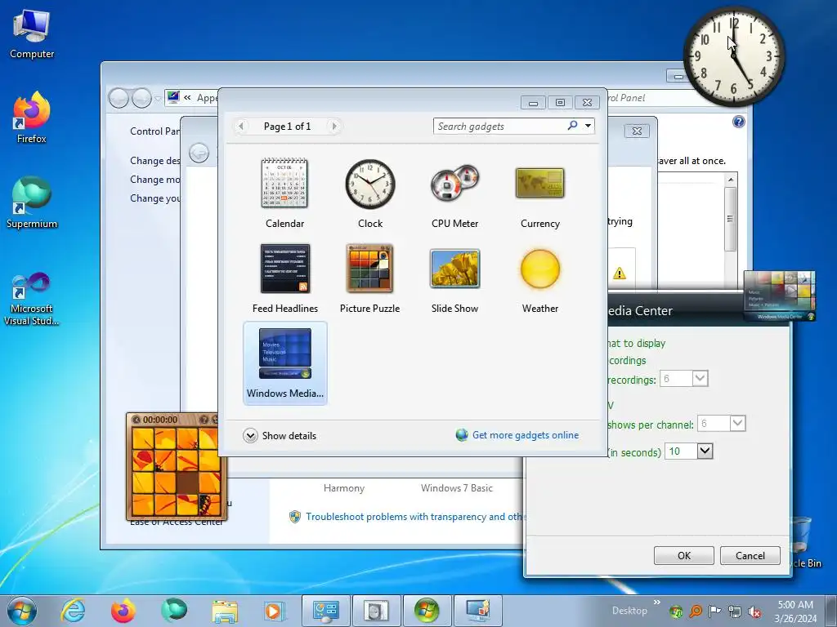Switch to Personalization taskbar button
The height and width of the screenshot is (627, 837).
coord(477,611)
